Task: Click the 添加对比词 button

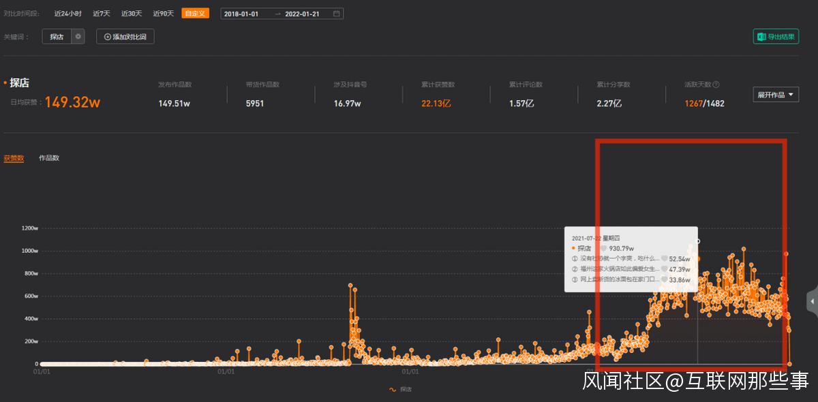Action: pyautogui.click(x=125, y=37)
